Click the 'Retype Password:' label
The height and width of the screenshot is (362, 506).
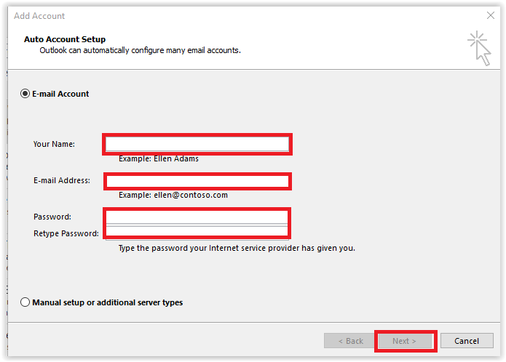click(66, 233)
